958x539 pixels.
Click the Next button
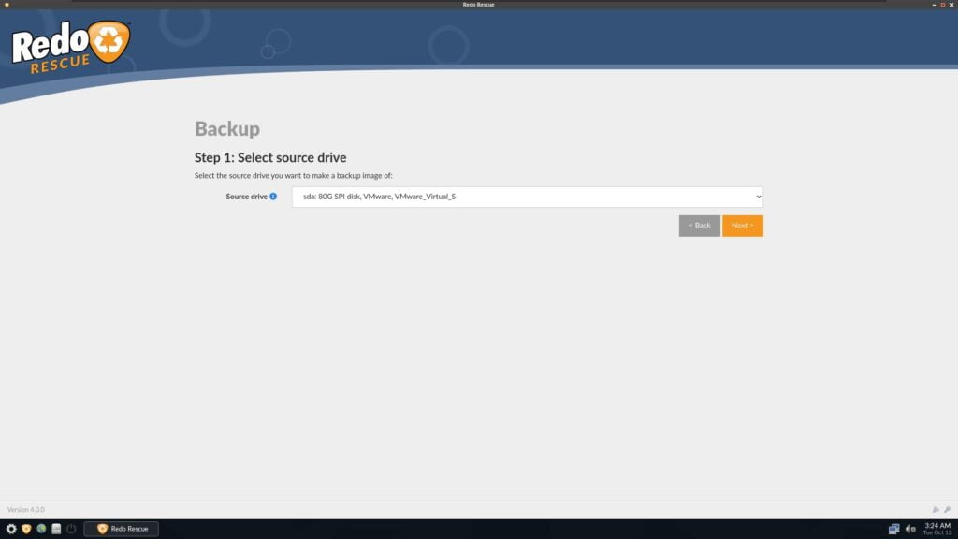pos(742,226)
